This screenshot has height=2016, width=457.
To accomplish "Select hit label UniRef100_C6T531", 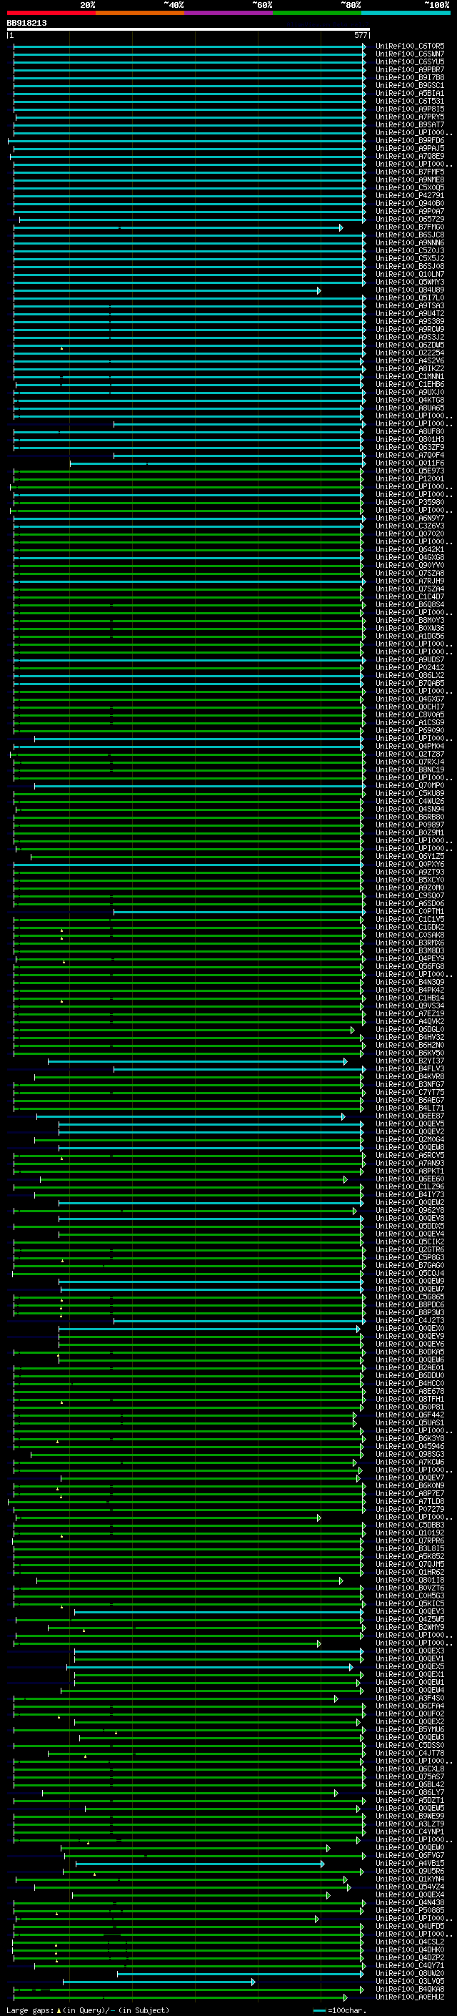I will pyautogui.click(x=410, y=101).
